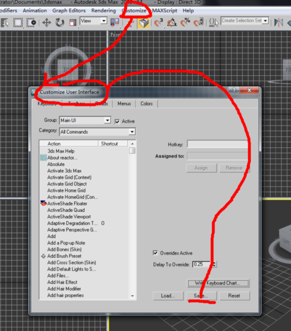Select 3ds Max Help in action list
Viewport: 291px width, 331px height.
(x=61, y=151)
